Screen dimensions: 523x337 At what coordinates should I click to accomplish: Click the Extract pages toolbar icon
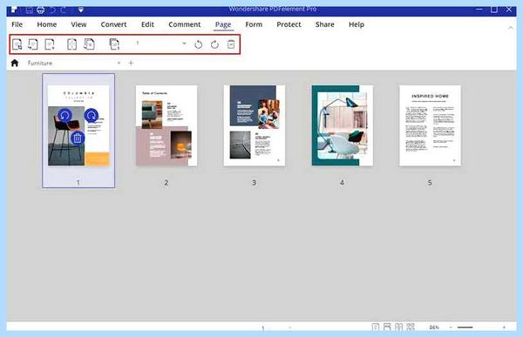[17, 44]
